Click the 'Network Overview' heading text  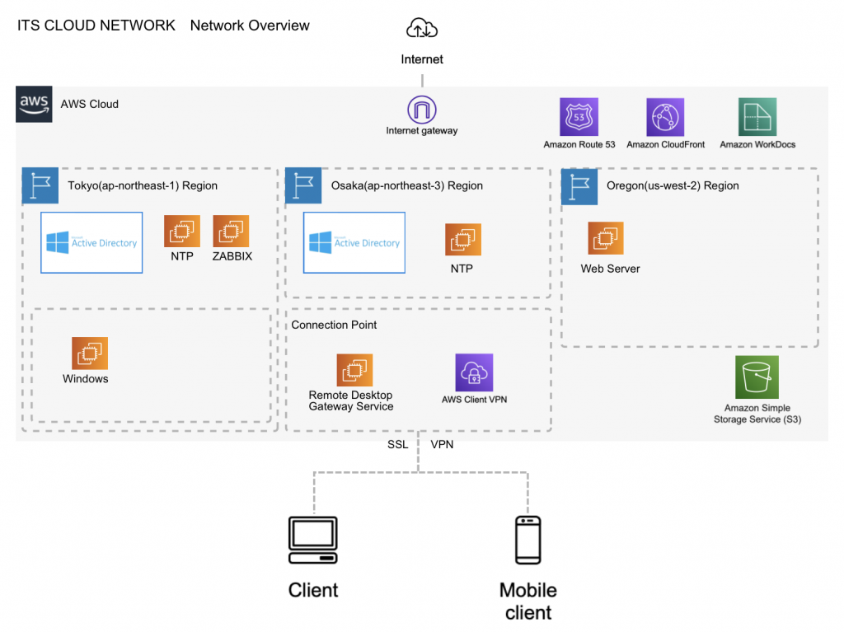(250, 26)
